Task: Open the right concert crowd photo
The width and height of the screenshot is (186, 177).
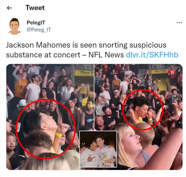Action: pyautogui.click(x=138, y=117)
